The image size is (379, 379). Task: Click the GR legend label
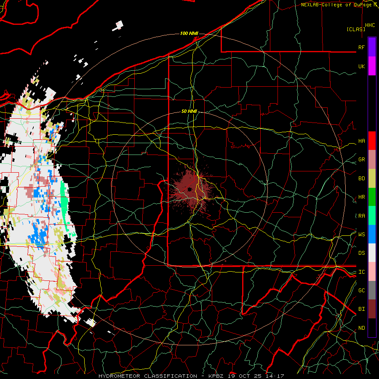tap(361, 160)
